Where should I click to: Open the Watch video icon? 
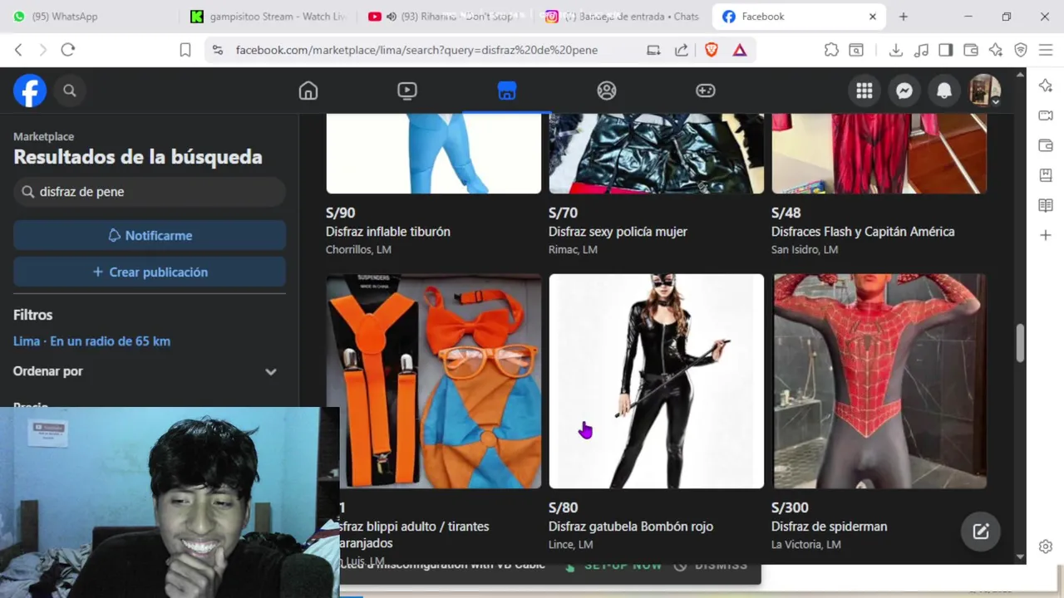pos(407,91)
